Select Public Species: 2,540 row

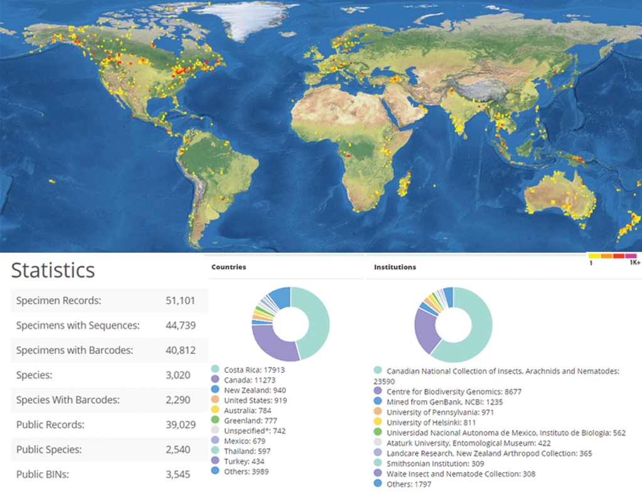(x=109, y=450)
